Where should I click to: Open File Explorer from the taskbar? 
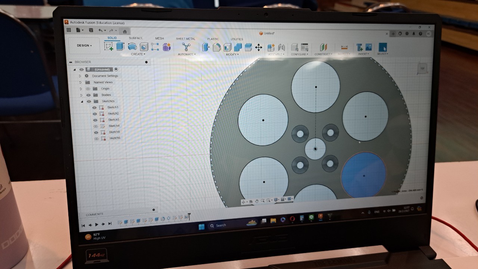tap(273, 220)
